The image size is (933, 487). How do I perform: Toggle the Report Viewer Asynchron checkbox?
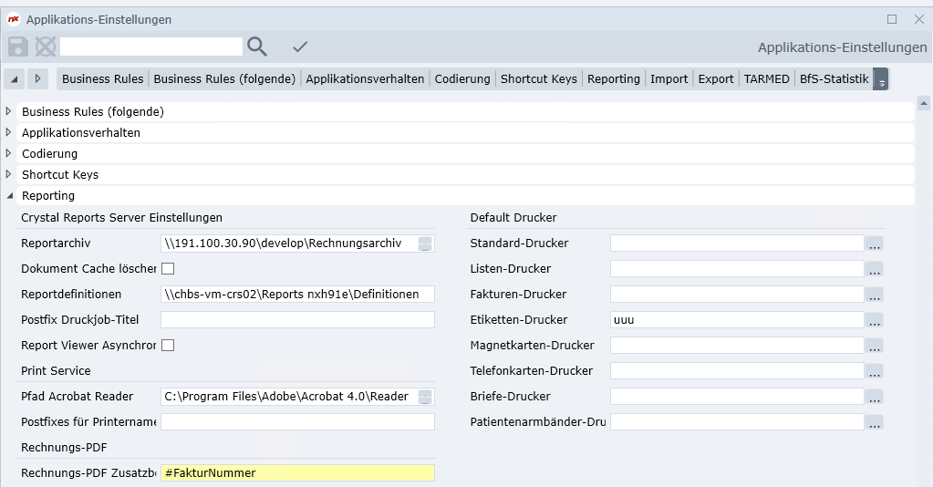168,346
